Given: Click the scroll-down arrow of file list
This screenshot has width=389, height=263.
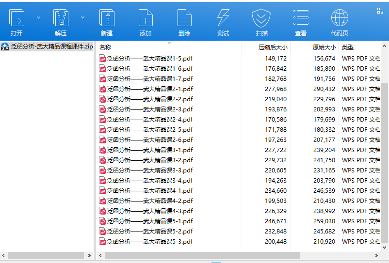Looking at the screenshot, I should point(384,247).
